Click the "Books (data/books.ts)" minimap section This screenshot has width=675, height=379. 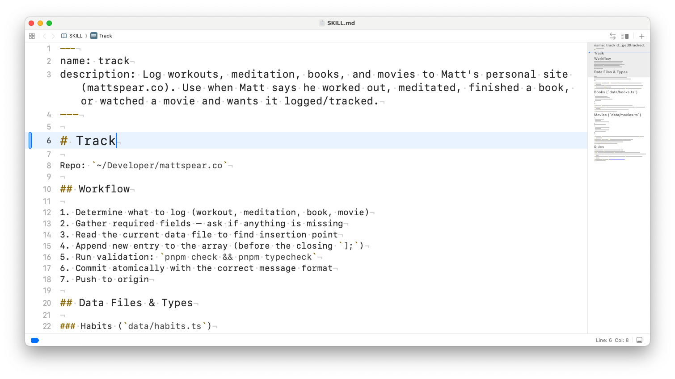[x=616, y=92]
